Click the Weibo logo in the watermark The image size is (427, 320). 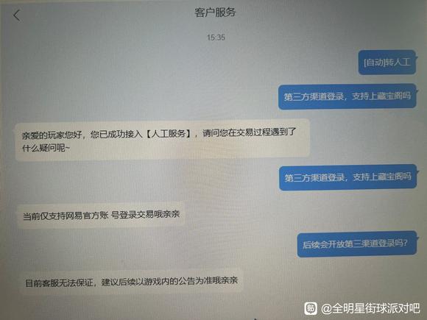(311, 308)
